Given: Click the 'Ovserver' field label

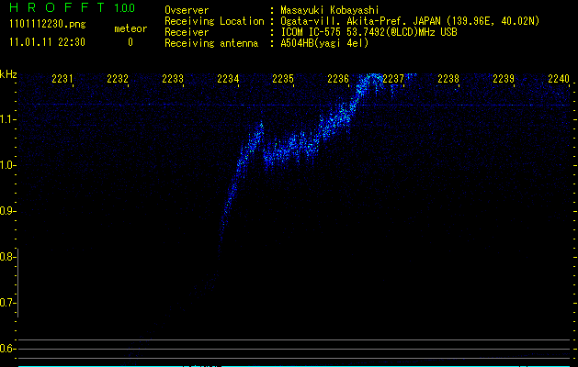Looking at the screenshot, I should coord(187,10).
